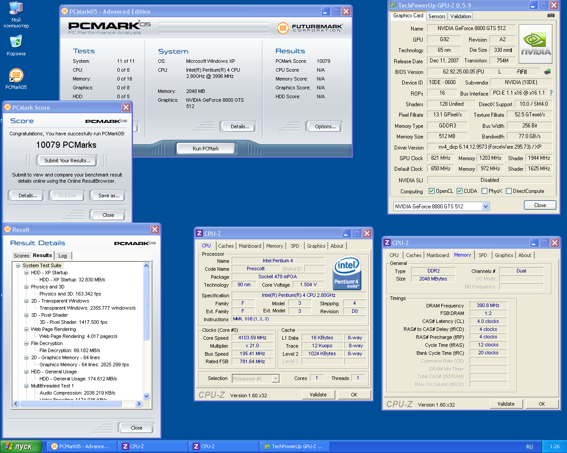Open the SPD tab in the CPU-Z Memory window
This screenshot has height=453, width=567.
pyautogui.click(x=483, y=255)
